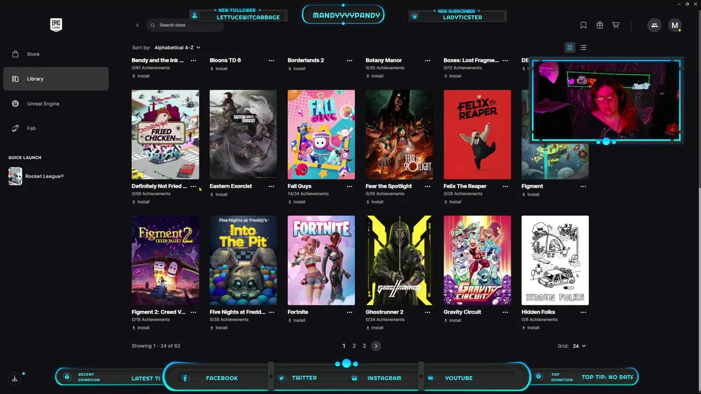The width and height of the screenshot is (701, 394).
Task: Install Fall Guys
Action: point(296,202)
